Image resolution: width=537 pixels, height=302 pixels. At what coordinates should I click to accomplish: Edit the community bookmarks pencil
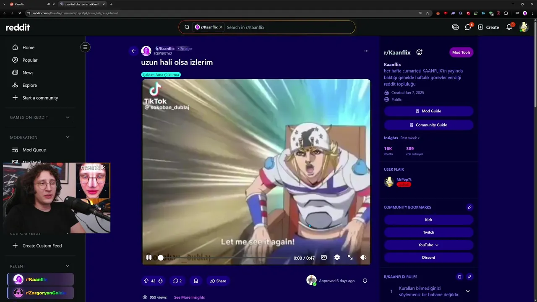pos(469,207)
